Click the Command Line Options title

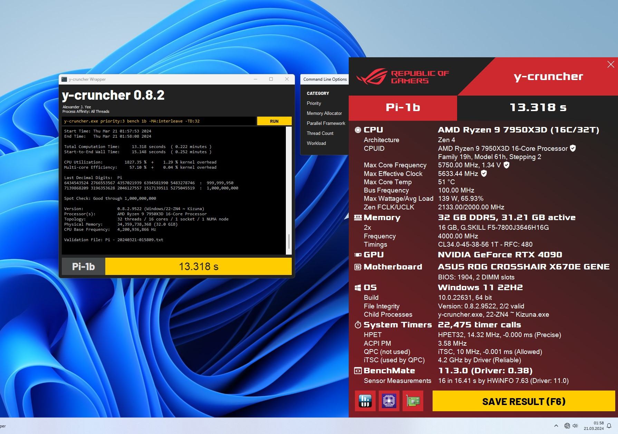click(x=325, y=79)
